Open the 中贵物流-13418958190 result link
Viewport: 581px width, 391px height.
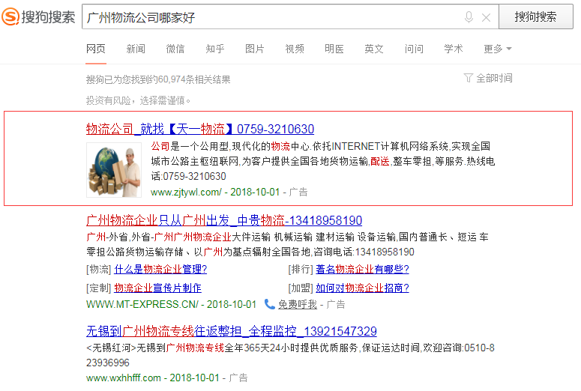pyautogui.click(x=224, y=220)
